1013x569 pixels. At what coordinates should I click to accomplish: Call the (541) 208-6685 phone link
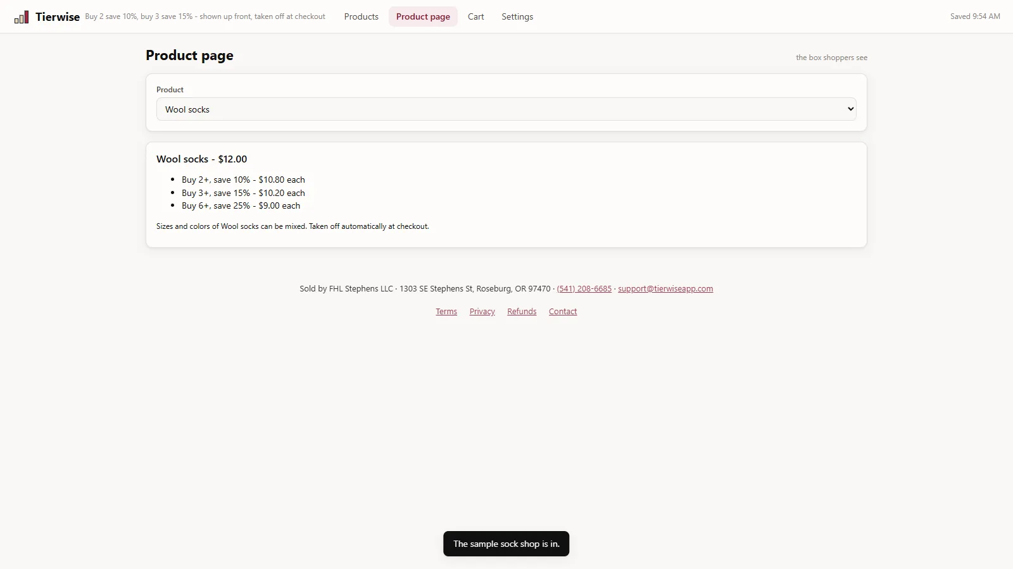point(584,289)
